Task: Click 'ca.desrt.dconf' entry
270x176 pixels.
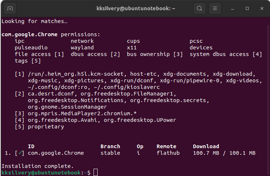Action: click(51, 94)
